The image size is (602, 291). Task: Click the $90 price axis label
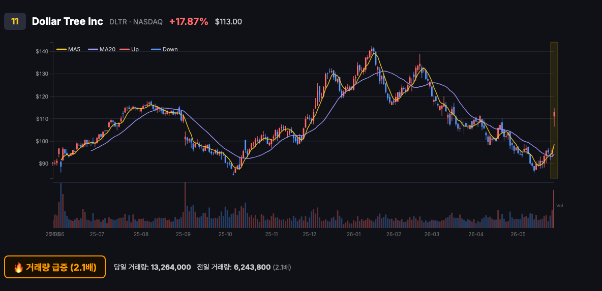(x=42, y=164)
